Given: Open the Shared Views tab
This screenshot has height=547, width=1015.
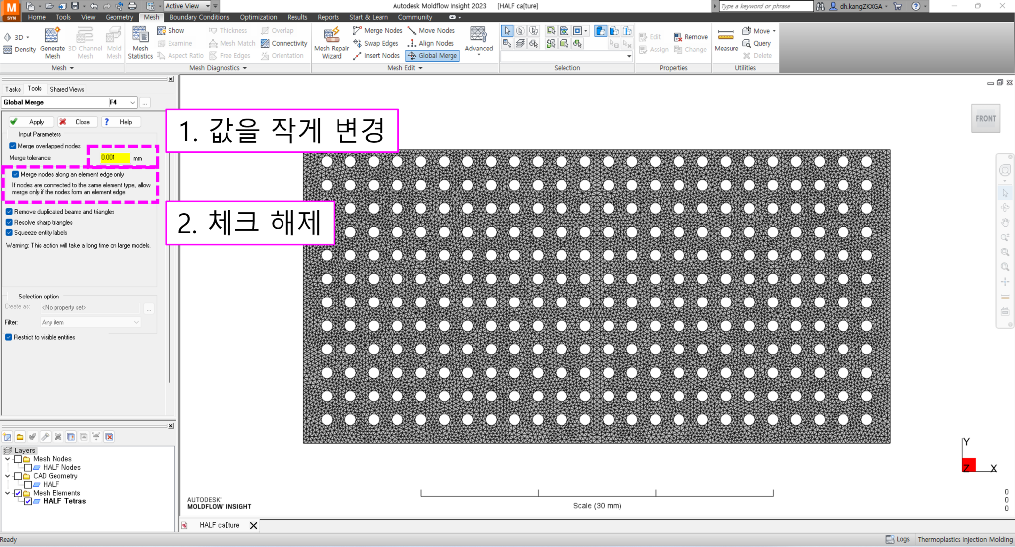Looking at the screenshot, I should (x=66, y=89).
